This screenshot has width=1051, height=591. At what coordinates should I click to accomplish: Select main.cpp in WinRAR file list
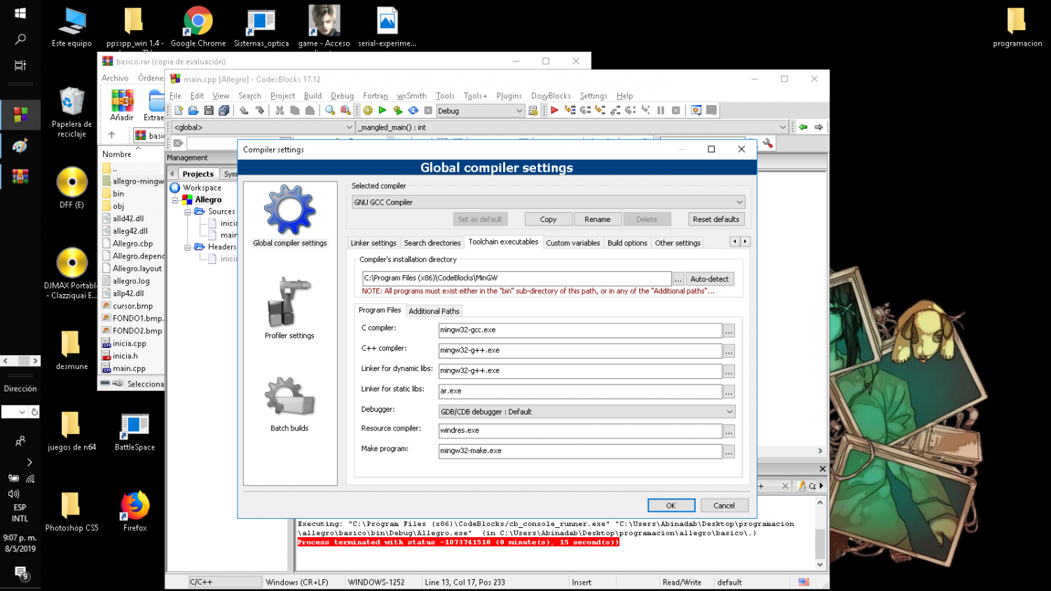click(130, 368)
